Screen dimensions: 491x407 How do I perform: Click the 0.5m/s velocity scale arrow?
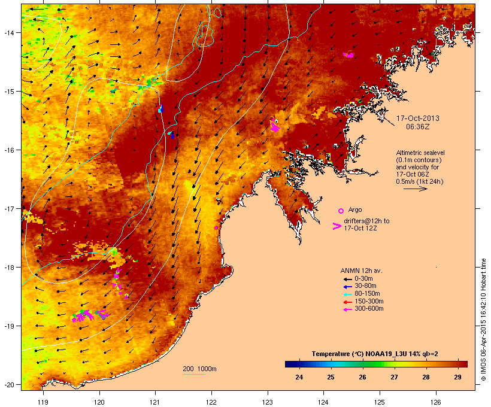pos(416,189)
